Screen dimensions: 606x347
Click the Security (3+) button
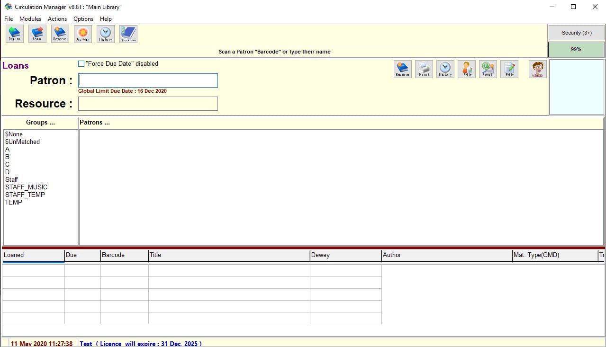577,33
